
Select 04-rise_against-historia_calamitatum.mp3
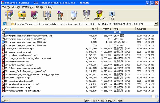[28, 58]
